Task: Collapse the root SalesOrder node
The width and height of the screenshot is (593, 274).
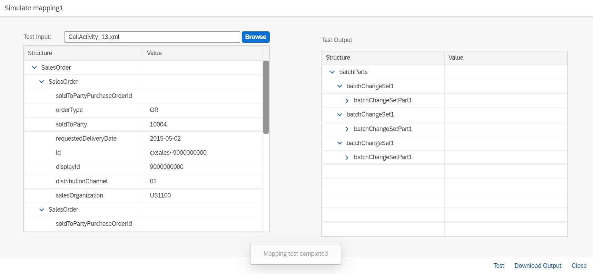Action: click(x=34, y=68)
